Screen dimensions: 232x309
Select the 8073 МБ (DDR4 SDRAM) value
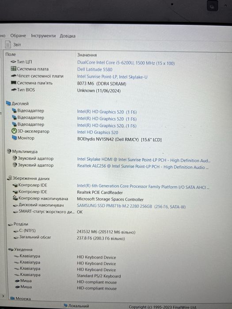(x=102, y=83)
